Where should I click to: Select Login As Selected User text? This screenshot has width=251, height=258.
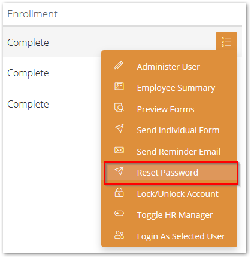click(181, 236)
